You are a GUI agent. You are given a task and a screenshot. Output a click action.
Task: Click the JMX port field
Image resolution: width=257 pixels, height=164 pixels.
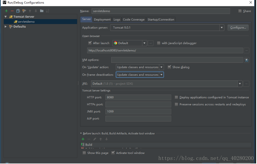click(138, 112)
